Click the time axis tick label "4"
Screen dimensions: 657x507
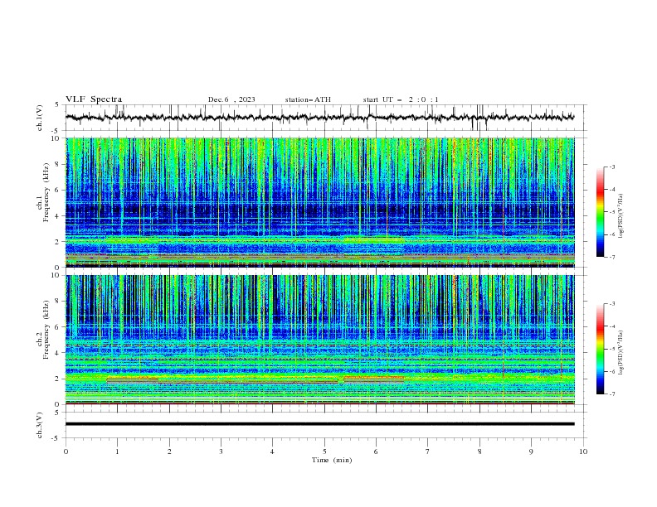(272, 451)
